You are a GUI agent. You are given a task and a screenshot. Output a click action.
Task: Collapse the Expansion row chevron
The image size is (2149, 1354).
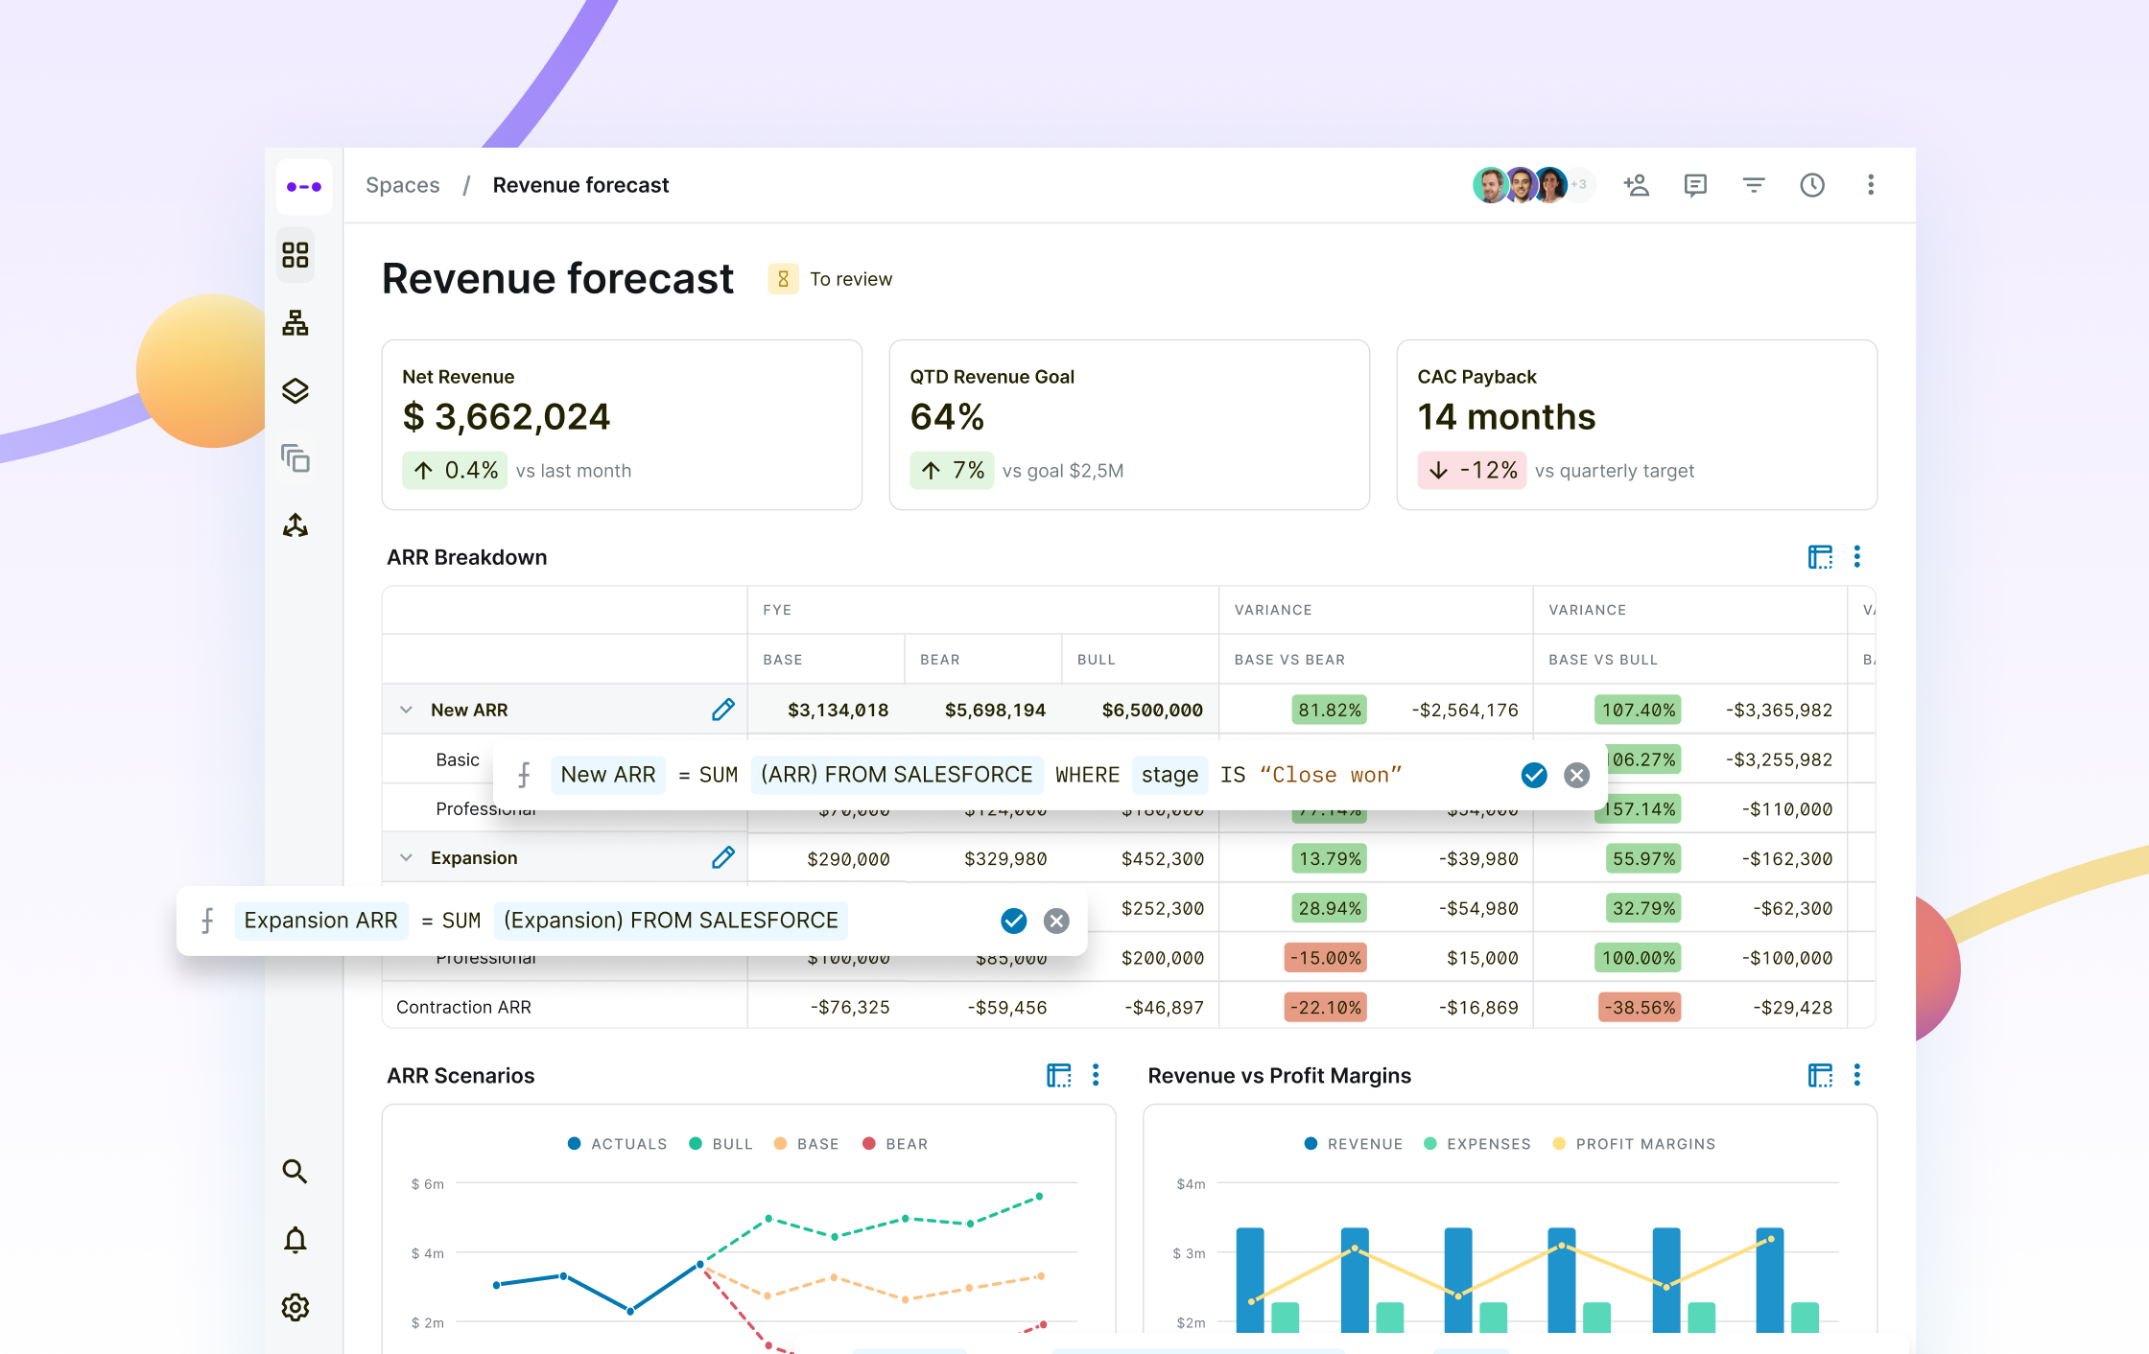pyautogui.click(x=406, y=857)
